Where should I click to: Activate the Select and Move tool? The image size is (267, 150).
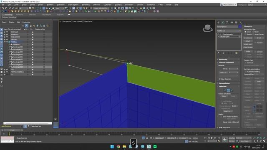tap(44, 8)
